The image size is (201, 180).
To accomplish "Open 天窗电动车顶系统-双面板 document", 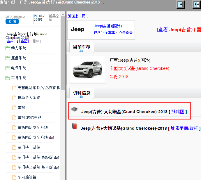I will [x=39, y=88].
